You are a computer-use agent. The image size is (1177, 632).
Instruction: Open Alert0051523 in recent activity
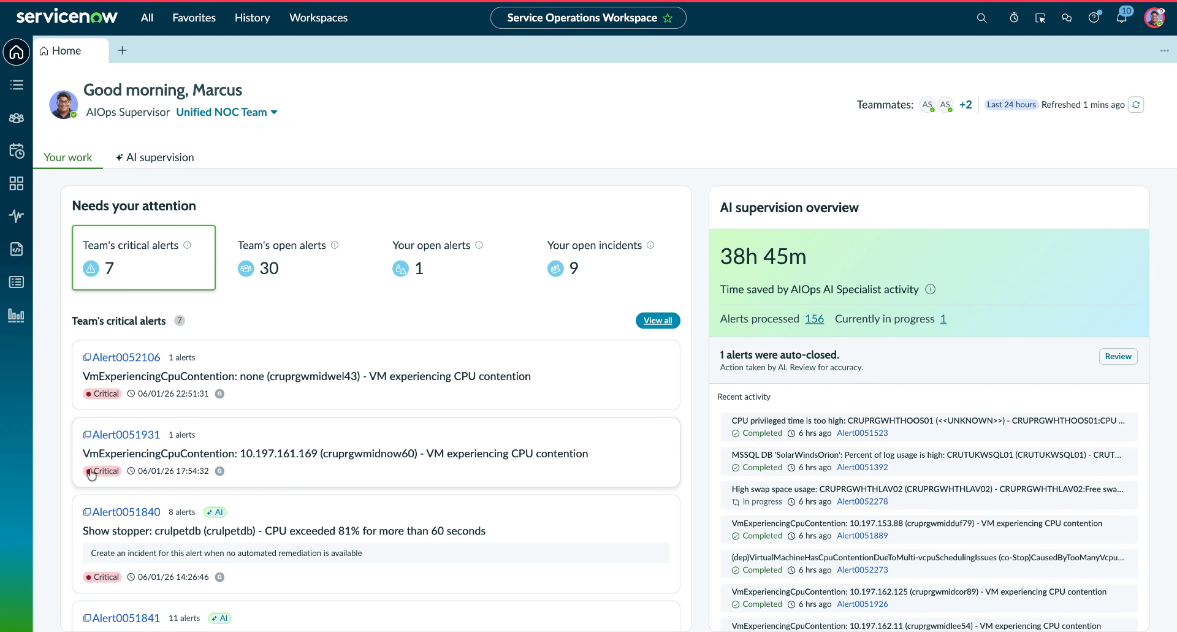[863, 433]
